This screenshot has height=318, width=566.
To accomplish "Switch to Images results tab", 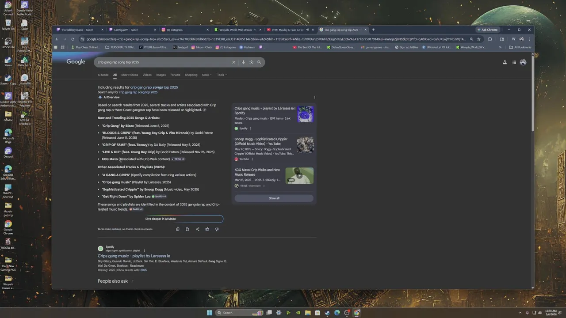I will pos(161,75).
